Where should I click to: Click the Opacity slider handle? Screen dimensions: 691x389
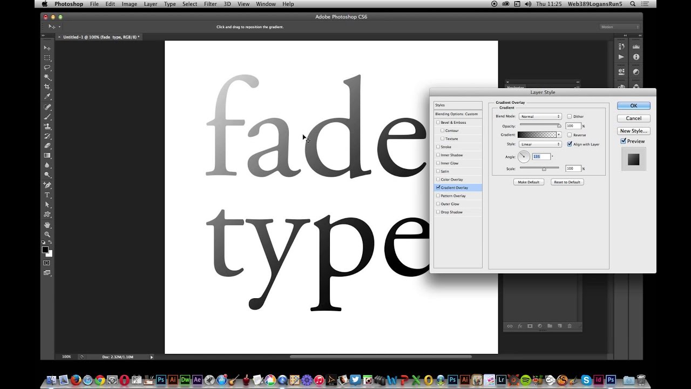(559, 126)
